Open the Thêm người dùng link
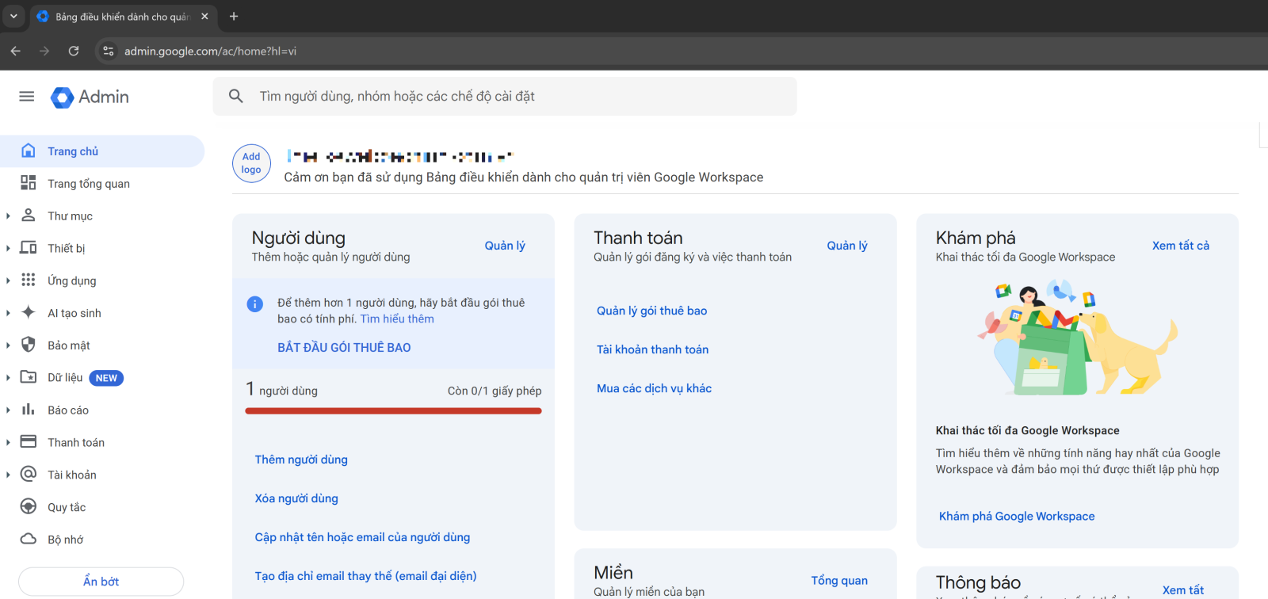Screen dimensions: 1268x599 pyautogui.click(x=301, y=460)
